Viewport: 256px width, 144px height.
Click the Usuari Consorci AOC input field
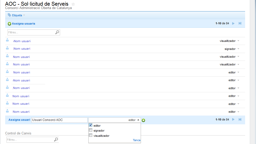click(x=59, y=120)
